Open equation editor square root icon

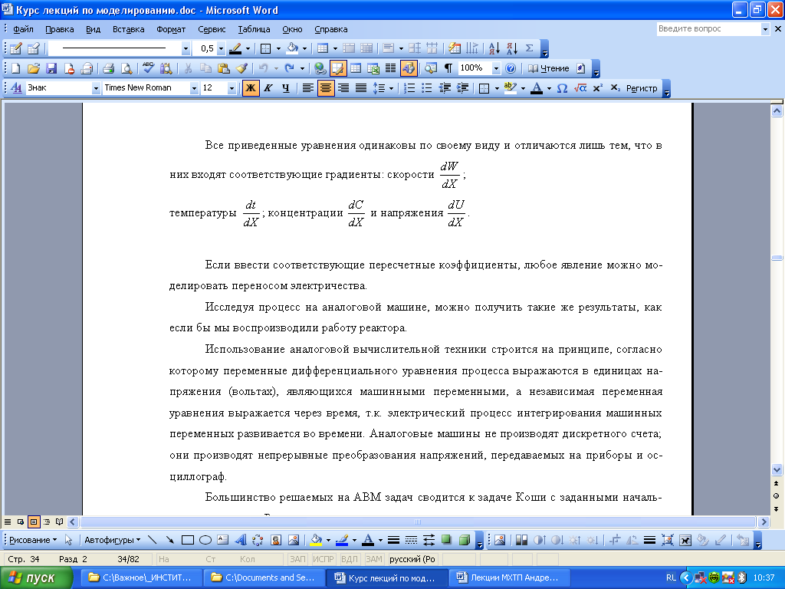click(580, 88)
